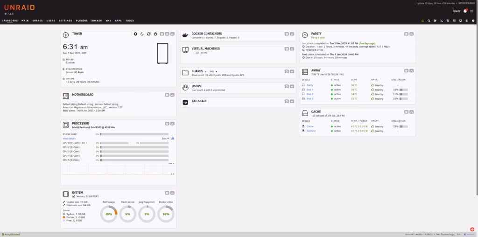Open the Docker Containers settings gear
478x237 pixels.
(285, 34)
